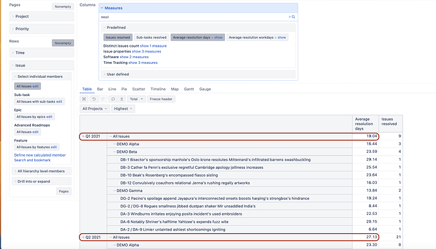Click the search magnifier icon in Measures
The image size is (436, 249).
point(293,17)
